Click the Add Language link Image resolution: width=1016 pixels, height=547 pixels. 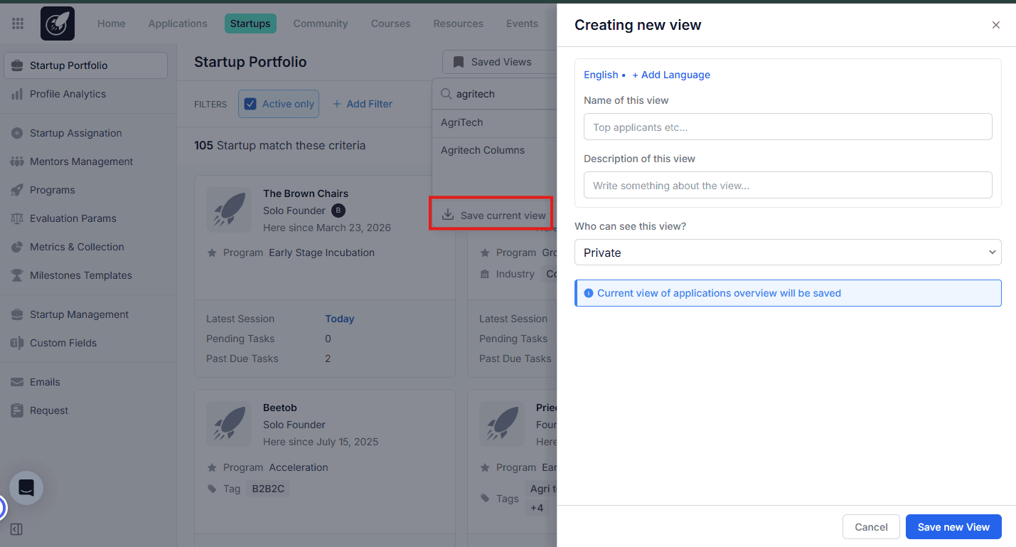(671, 75)
